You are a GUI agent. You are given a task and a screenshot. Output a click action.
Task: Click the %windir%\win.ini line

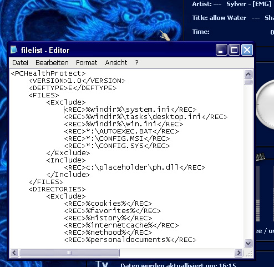tap(124, 124)
